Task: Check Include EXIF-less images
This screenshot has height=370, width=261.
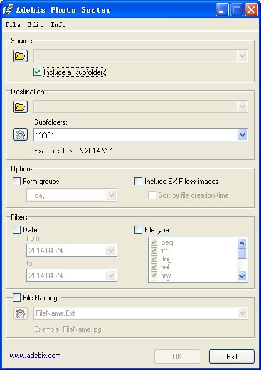Action: coord(138,182)
